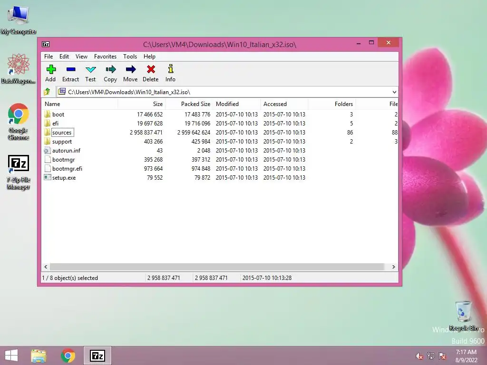
Task: Open the Action Center flag icon
Action: click(x=442, y=356)
